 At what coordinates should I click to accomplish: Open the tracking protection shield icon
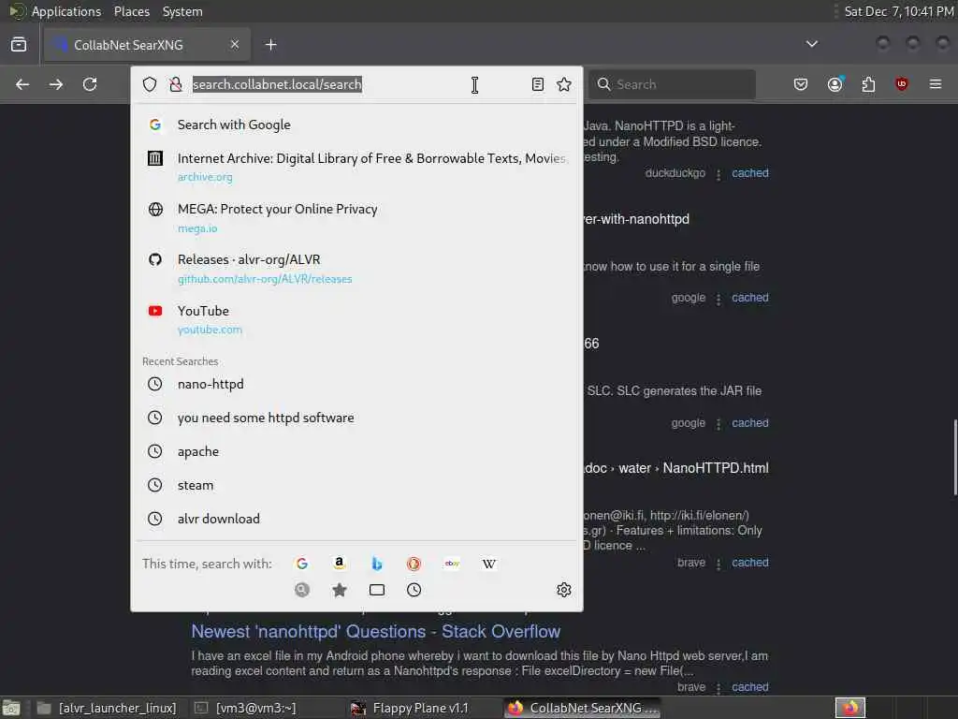[x=150, y=84]
